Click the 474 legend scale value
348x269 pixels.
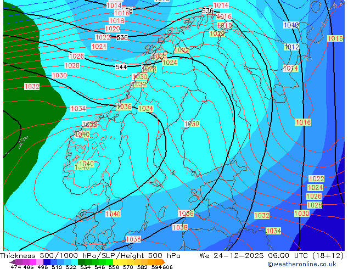(x=16, y=267)
